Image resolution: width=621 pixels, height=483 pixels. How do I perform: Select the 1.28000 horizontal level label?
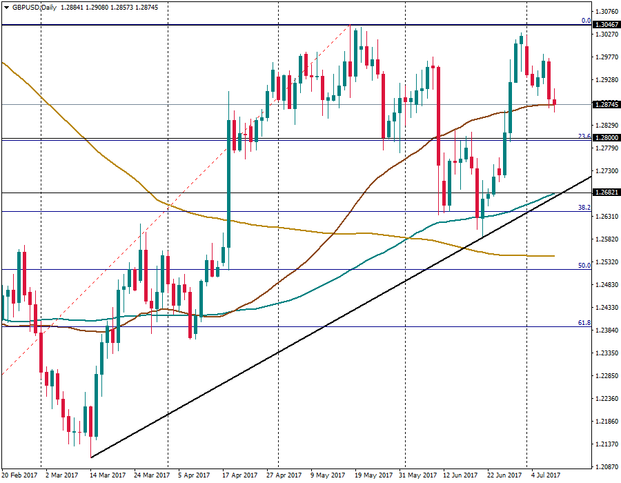click(x=606, y=138)
